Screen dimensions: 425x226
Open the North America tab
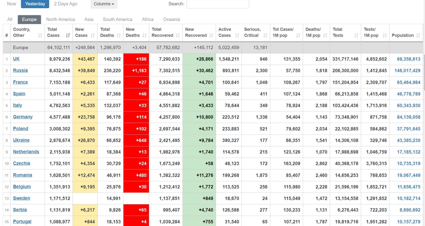tap(60, 19)
